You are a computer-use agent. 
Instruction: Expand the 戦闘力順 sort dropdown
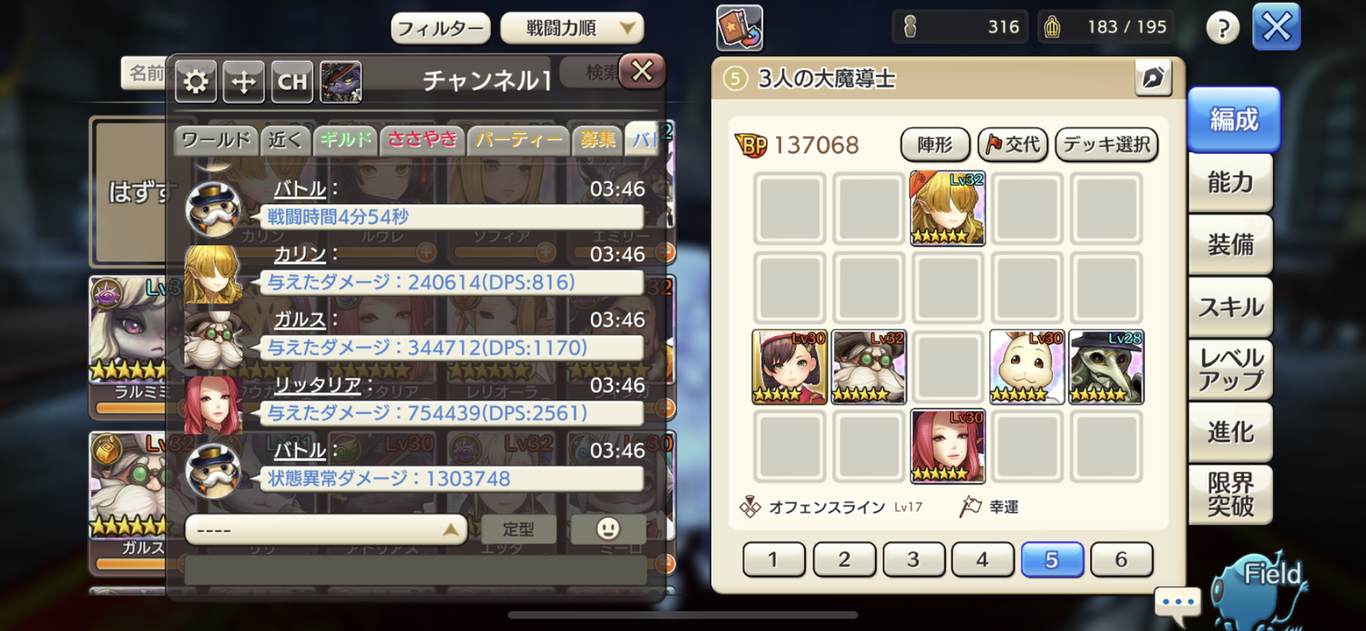pyautogui.click(x=572, y=28)
